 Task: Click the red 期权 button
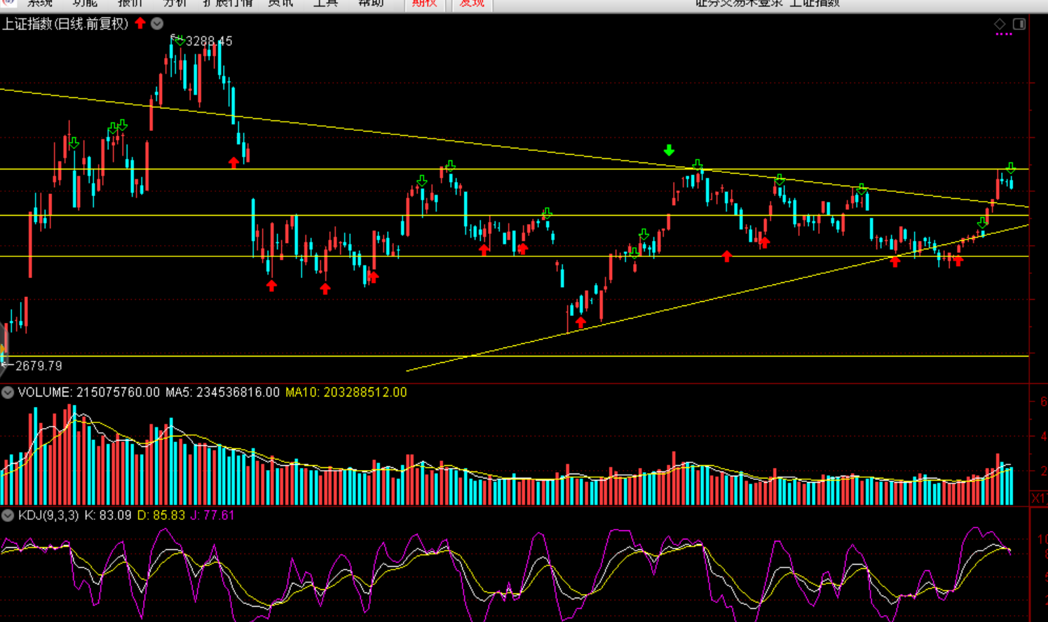tap(424, 4)
